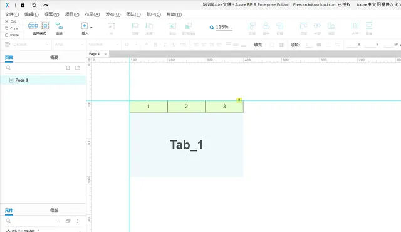The height and width of the screenshot is (232, 401).
Task: Close the Page 1 canvas tab
Action: coord(105,54)
